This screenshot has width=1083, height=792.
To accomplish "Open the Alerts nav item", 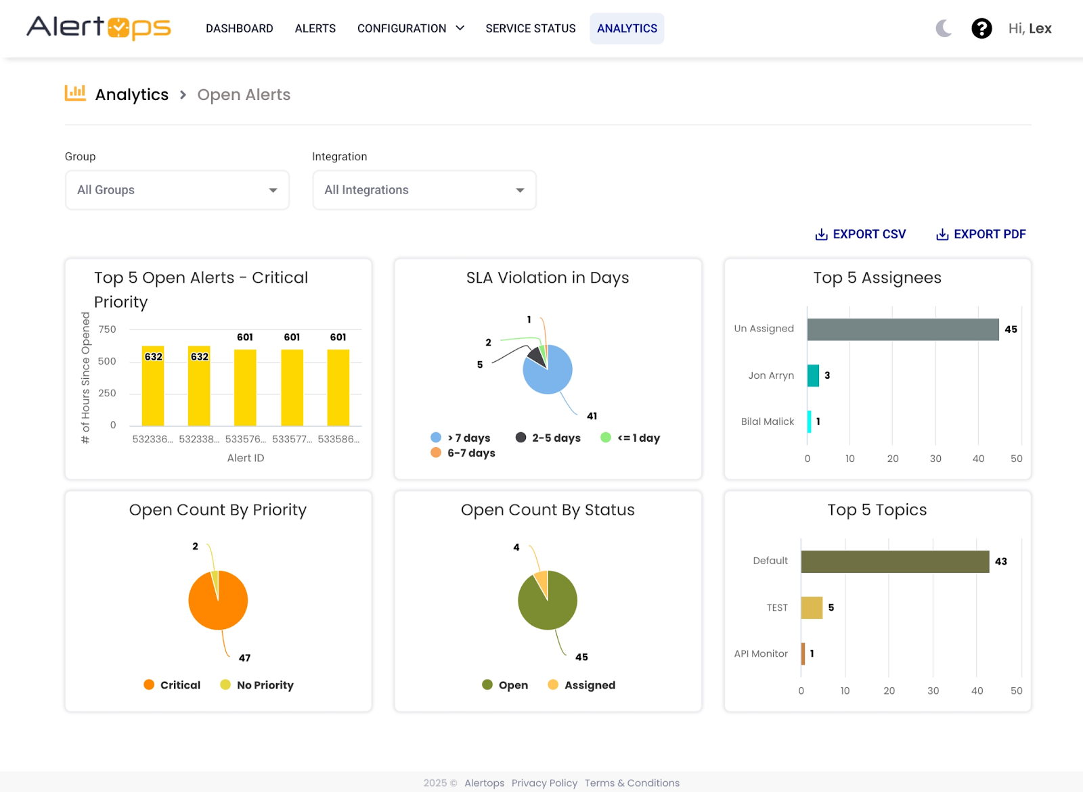I will [x=315, y=28].
